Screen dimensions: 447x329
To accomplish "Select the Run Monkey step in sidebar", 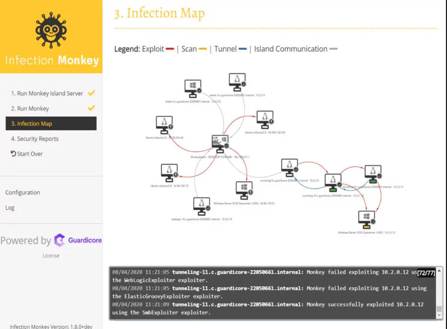I will point(29,108).
